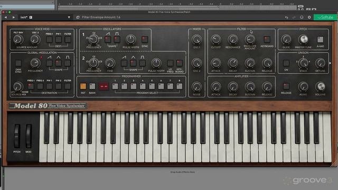Image resolution: width=338 pixels, height=190 pixels.
Task: Open the preset list dropdown arrow
Action: click(x=69, y=17)
